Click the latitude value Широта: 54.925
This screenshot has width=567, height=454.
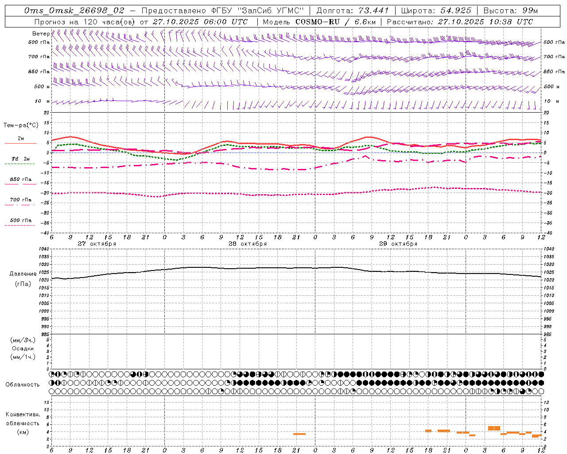point(436,11)
